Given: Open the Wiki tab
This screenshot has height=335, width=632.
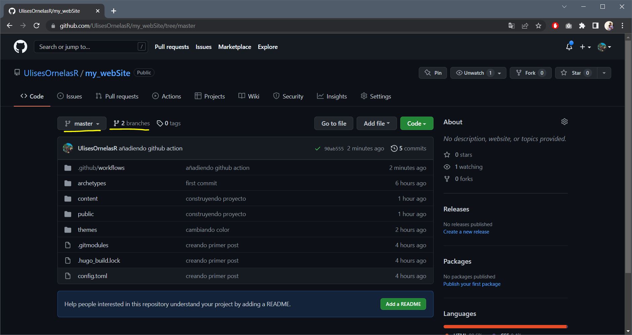Looking at the screenshot, I should coord(249,96).
